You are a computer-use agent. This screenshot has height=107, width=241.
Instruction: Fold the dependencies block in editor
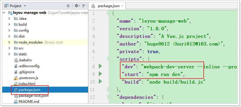pyautogui.click(x=109, y=97)
